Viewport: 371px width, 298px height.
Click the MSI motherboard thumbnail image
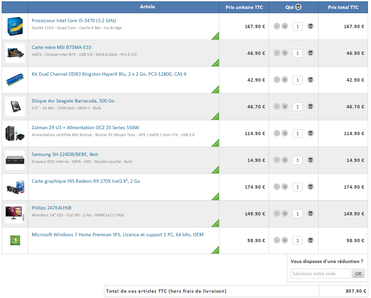coord(15,53)
